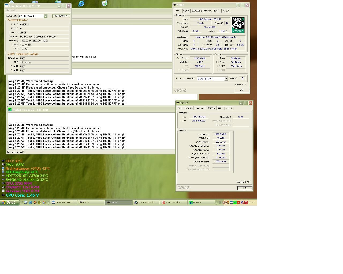
Task: Click the icon beside CPU Core 1.46 V
Action: click(x=3, y=195)
